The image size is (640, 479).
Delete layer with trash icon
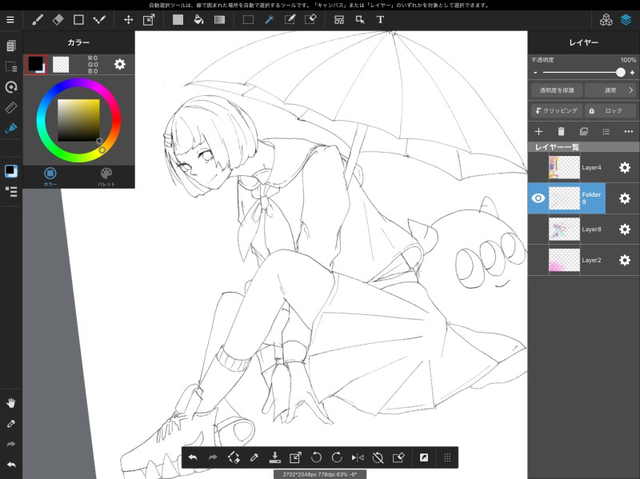(x=562, y=131)
